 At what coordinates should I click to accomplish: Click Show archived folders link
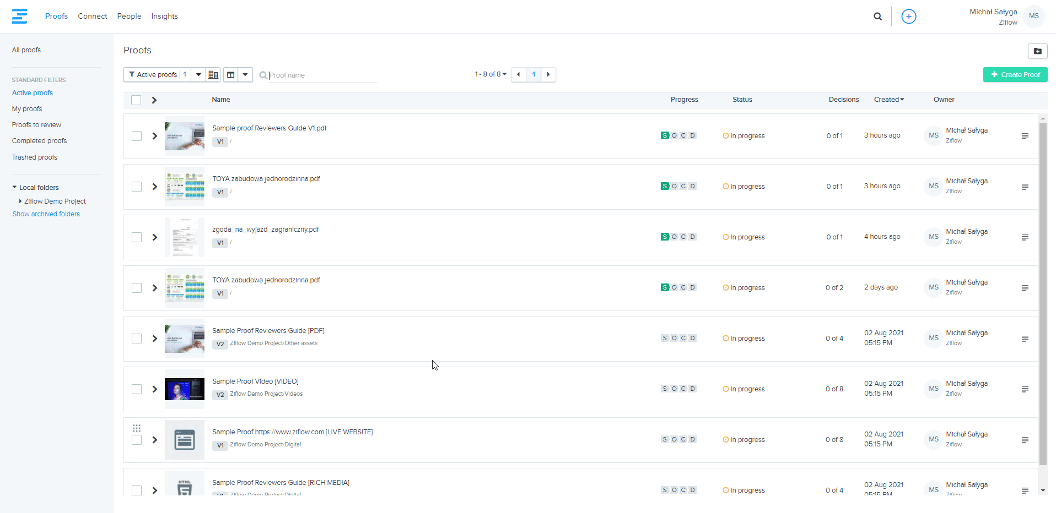pos(46,214)
